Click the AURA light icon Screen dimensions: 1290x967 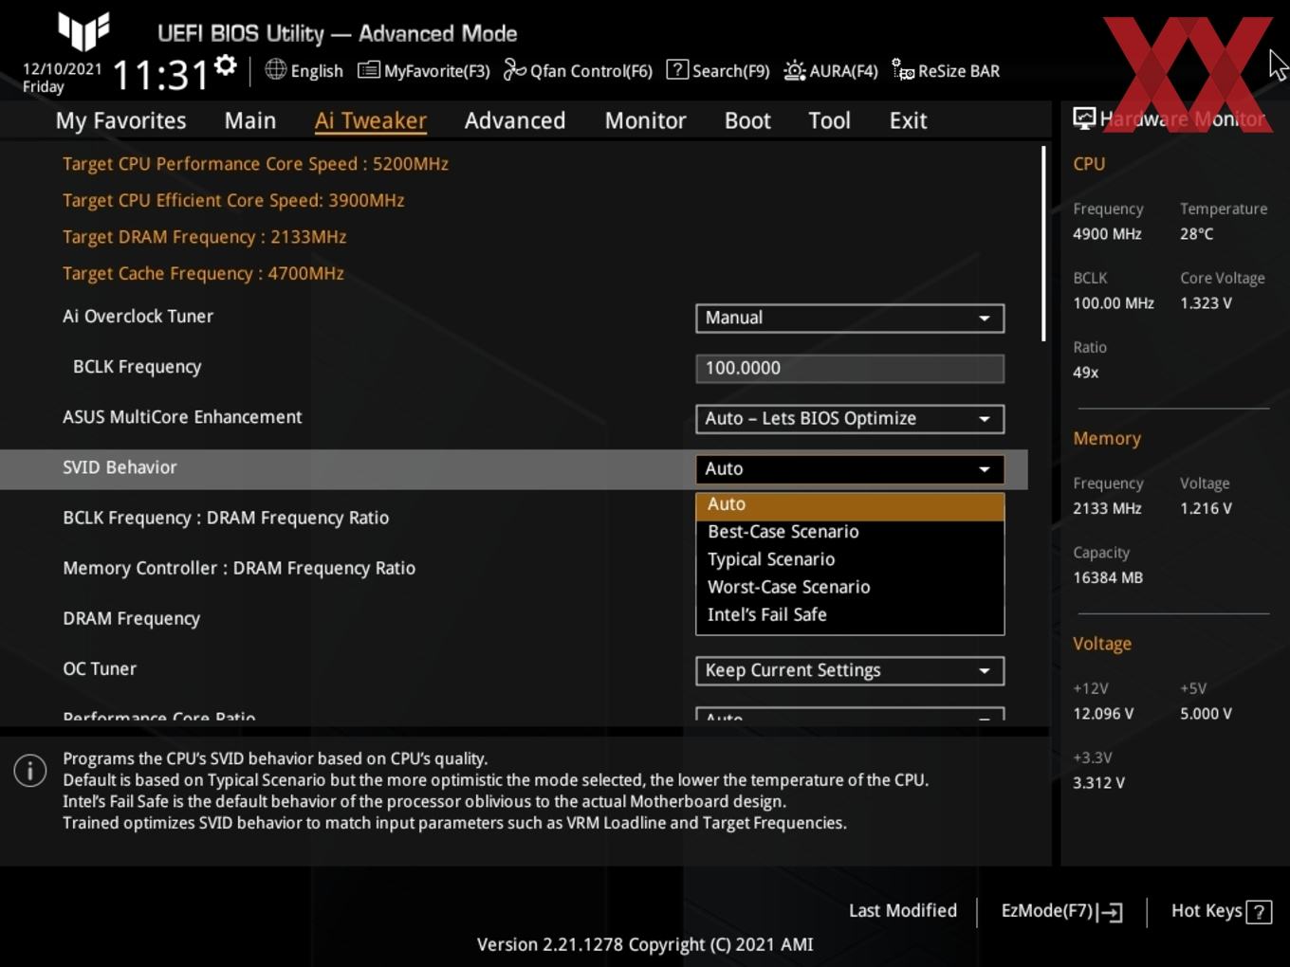794,70
